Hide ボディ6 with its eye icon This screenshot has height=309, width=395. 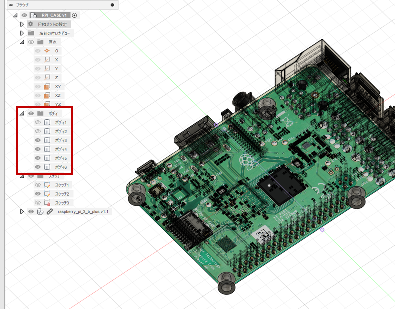click(x=38, y=167)
